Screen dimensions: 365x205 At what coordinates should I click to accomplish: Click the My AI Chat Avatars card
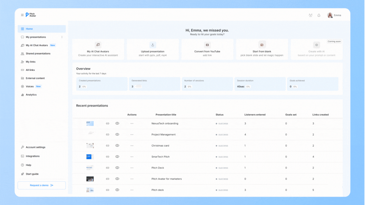click(98, 49)
